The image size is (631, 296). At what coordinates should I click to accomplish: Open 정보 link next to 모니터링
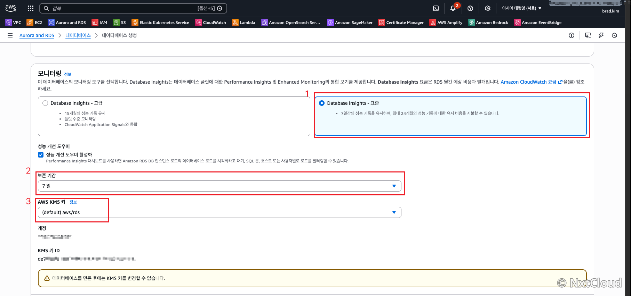pyautogui.click(x=68, y=74)
